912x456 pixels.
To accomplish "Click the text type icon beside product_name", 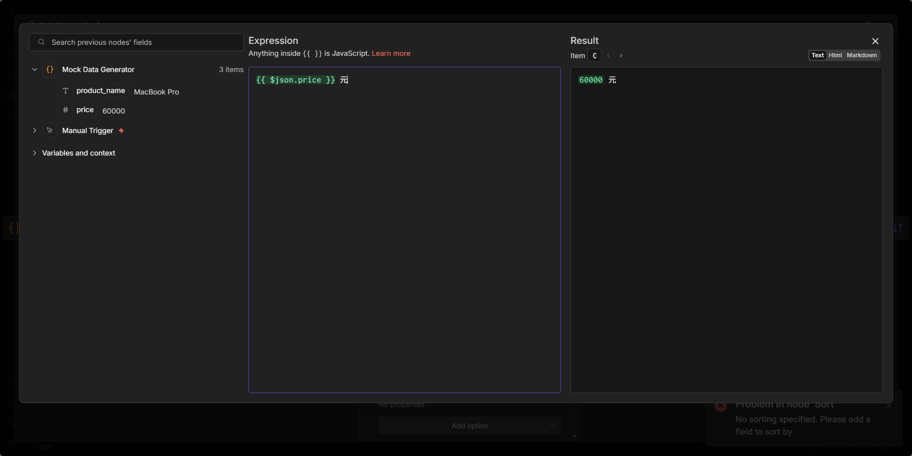I will click(x=66, y=91).
